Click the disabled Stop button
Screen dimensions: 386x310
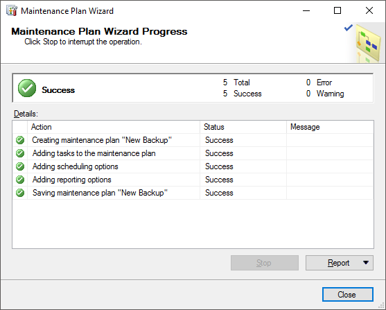265,263
